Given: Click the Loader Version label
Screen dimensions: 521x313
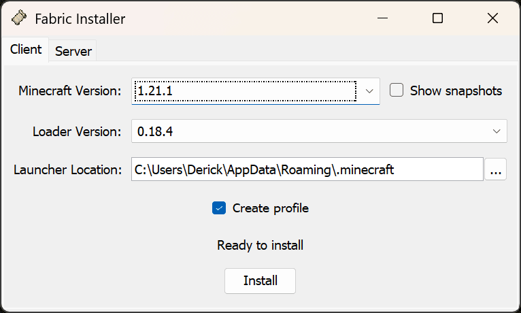Looking at the screenshot, I should [x=77, y=131].
